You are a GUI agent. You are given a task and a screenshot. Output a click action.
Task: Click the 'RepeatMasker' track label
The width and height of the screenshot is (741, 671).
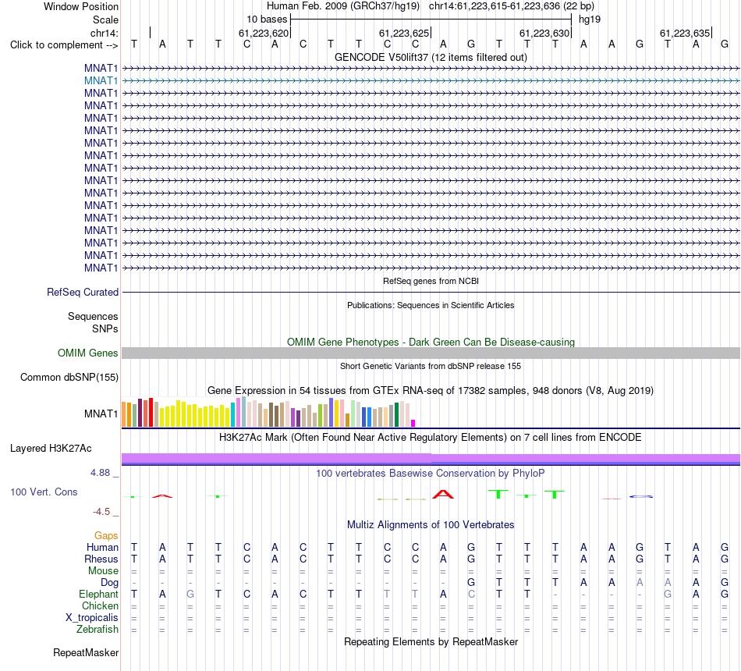(x=86, y=653)
